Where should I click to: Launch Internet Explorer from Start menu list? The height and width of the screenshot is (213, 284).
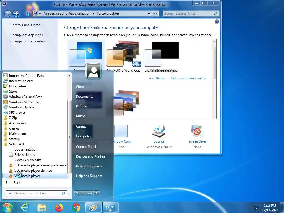point(35,81)
